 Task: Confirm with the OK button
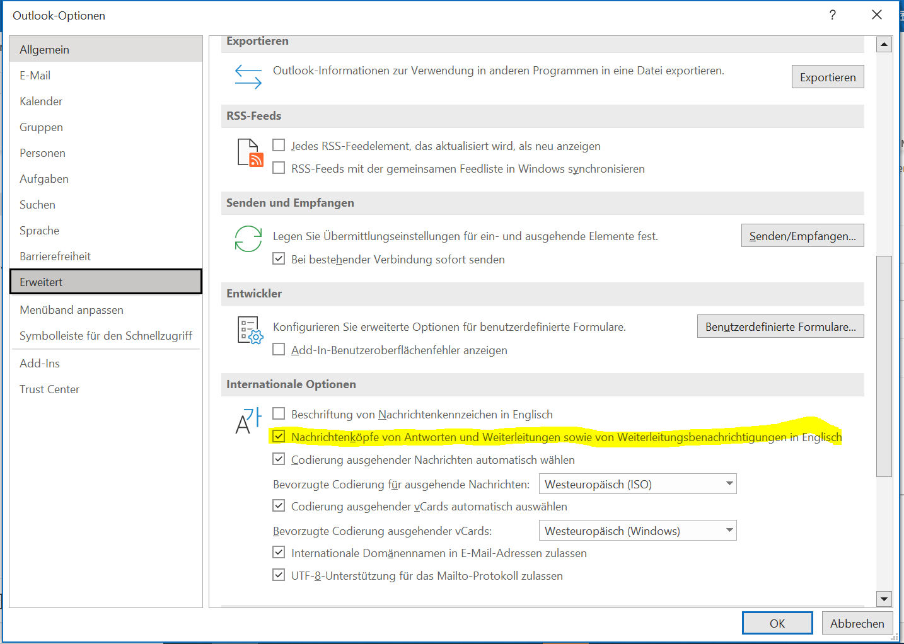tap(777, 623)
